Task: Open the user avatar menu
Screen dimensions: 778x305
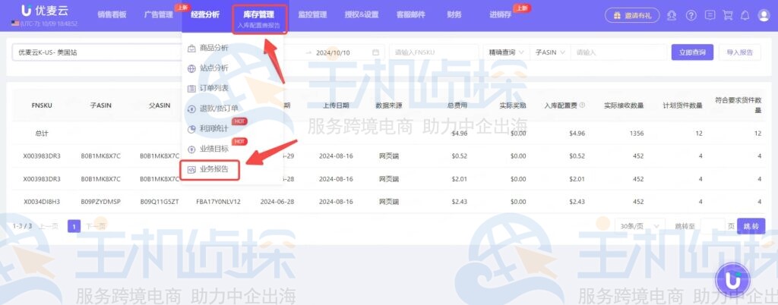Action: [764, 15]
